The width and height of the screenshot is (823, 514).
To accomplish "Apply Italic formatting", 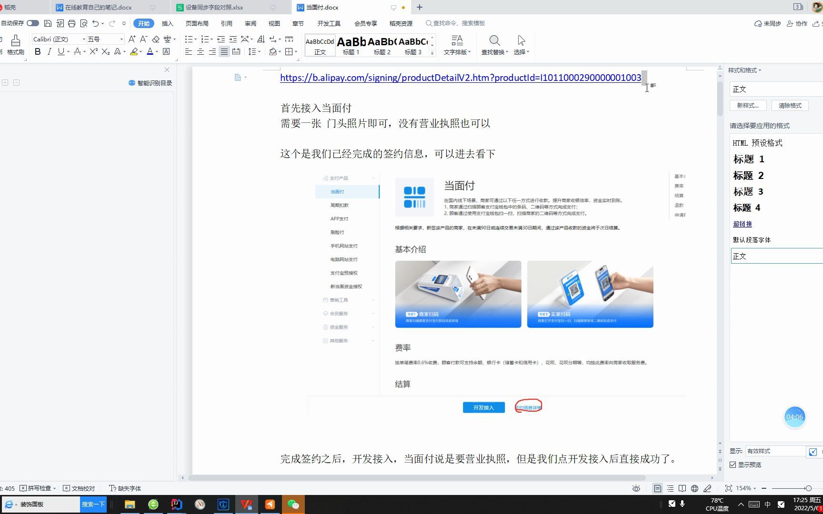I will 49,51.
